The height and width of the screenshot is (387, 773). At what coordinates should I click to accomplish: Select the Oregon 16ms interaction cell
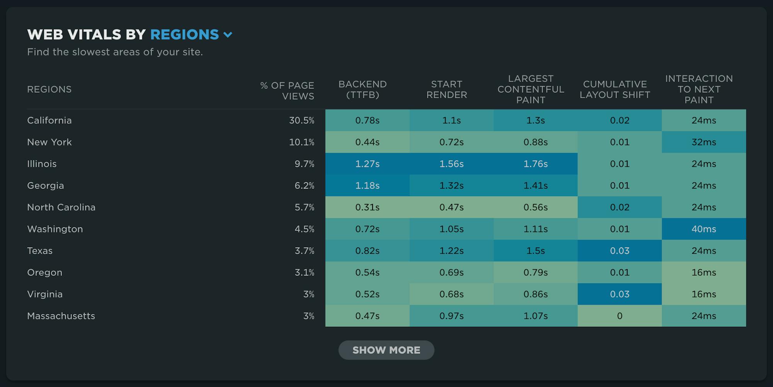[704, 272]
